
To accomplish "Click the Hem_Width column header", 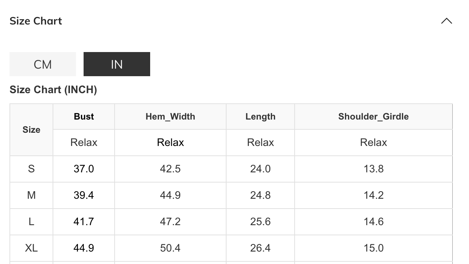I will coord(170,117).
